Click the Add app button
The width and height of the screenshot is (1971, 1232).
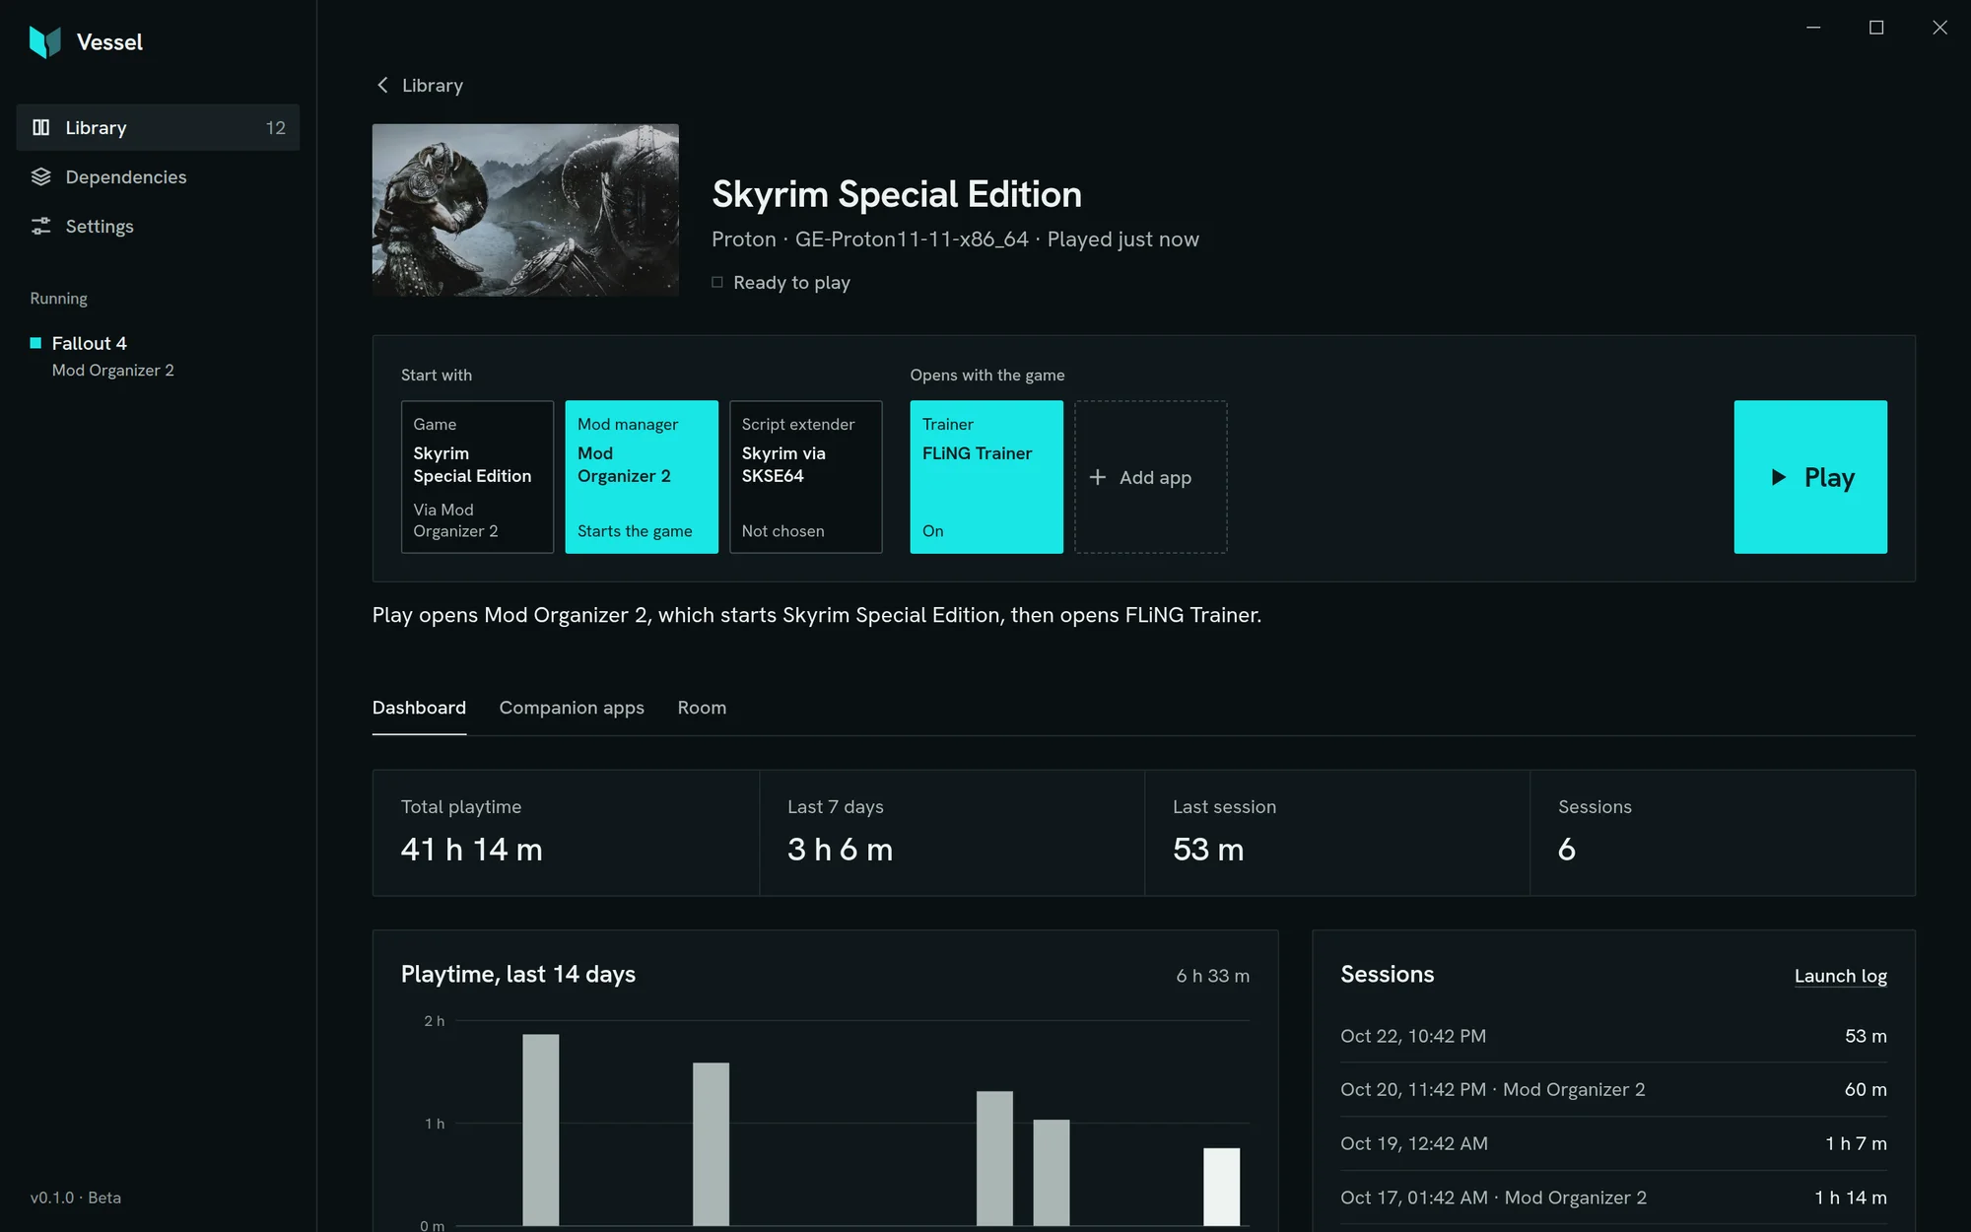1151,477
